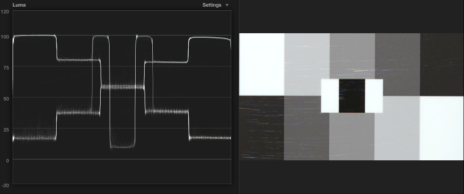Click the white patch in the top-left of the viewer

pos(261,64)
